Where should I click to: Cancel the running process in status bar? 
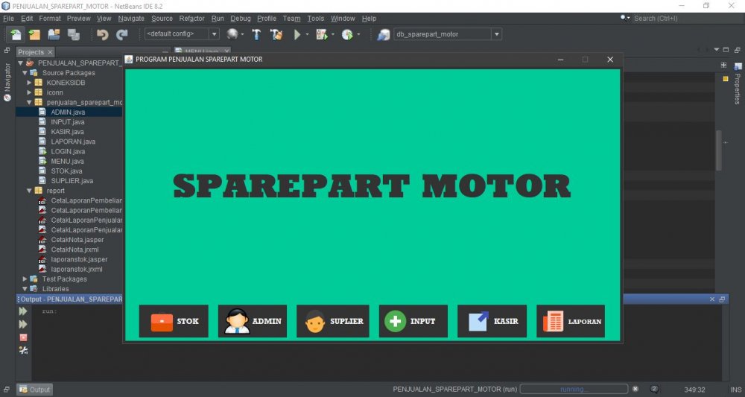point(635,389)
